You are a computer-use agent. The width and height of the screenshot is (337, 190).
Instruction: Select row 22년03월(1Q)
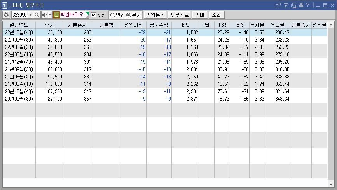[165, 55]
